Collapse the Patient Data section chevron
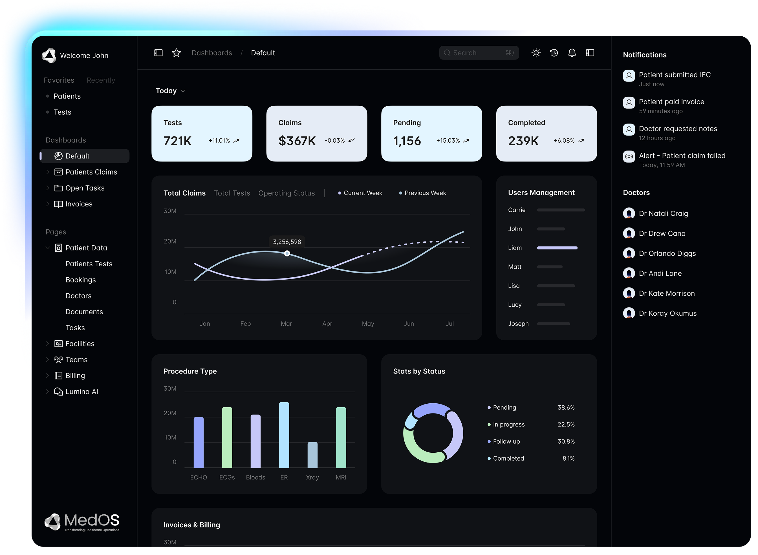758x555 pixels. 47,248
